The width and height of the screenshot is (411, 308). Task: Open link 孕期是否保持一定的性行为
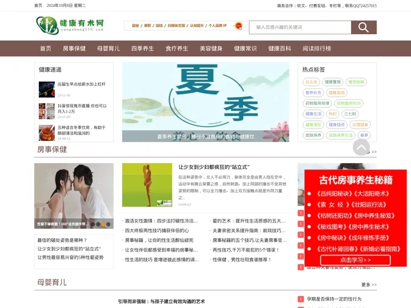pyautogui.click(x=334, y=299)
